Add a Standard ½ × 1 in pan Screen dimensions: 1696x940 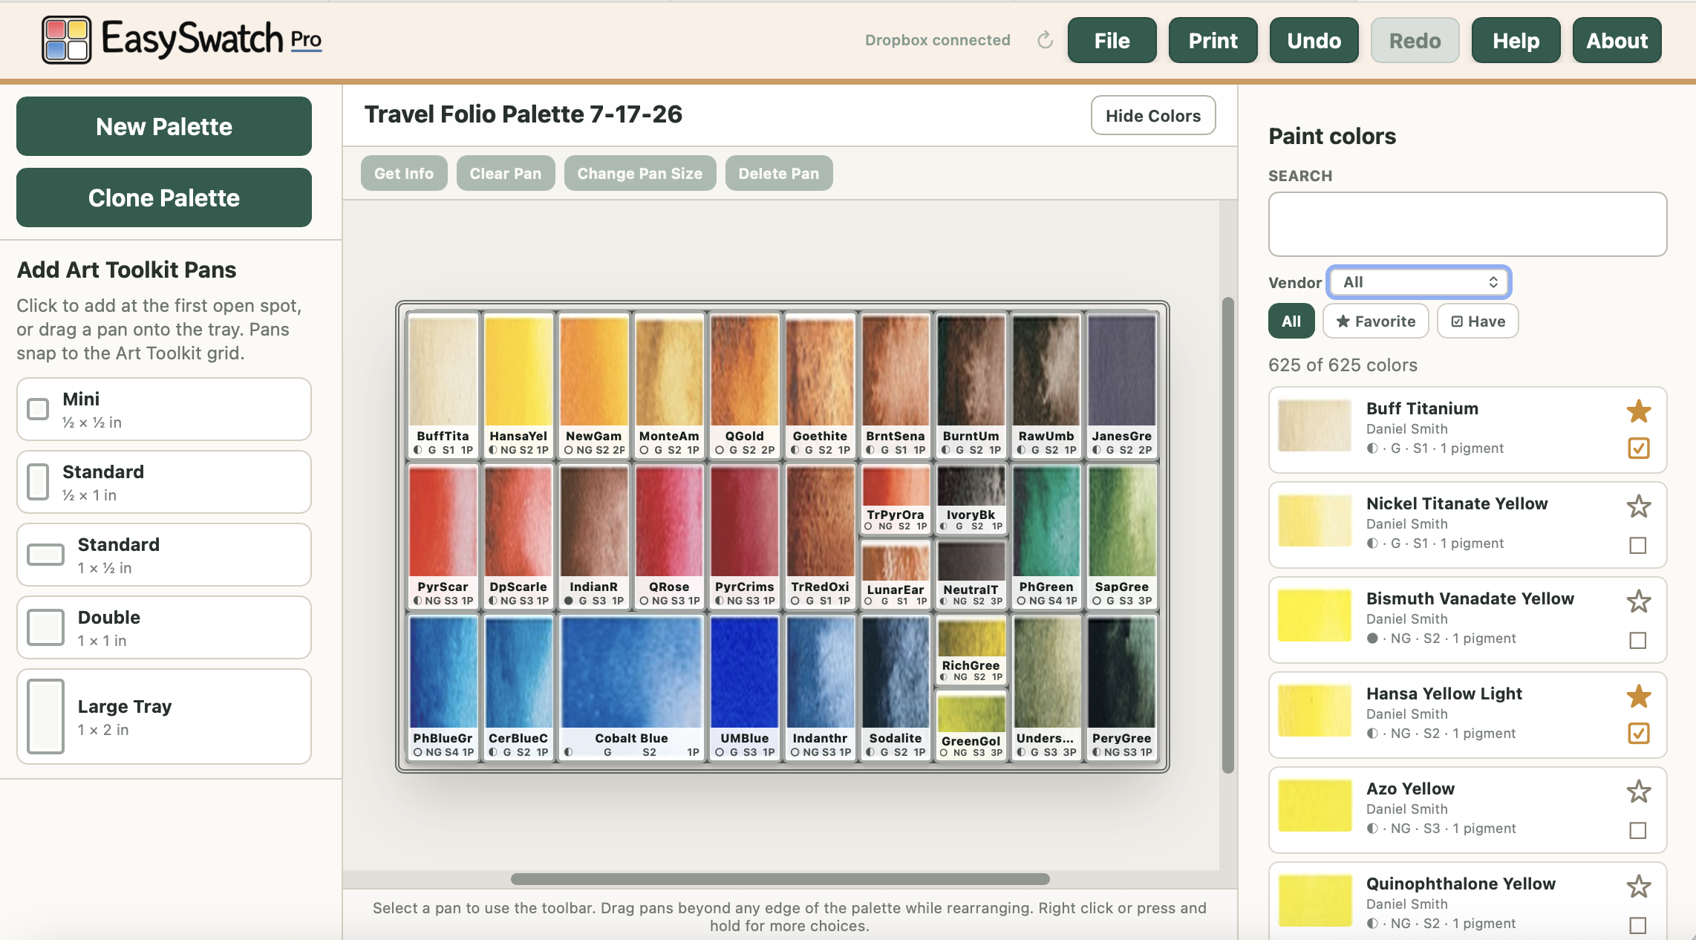(164, 482)
